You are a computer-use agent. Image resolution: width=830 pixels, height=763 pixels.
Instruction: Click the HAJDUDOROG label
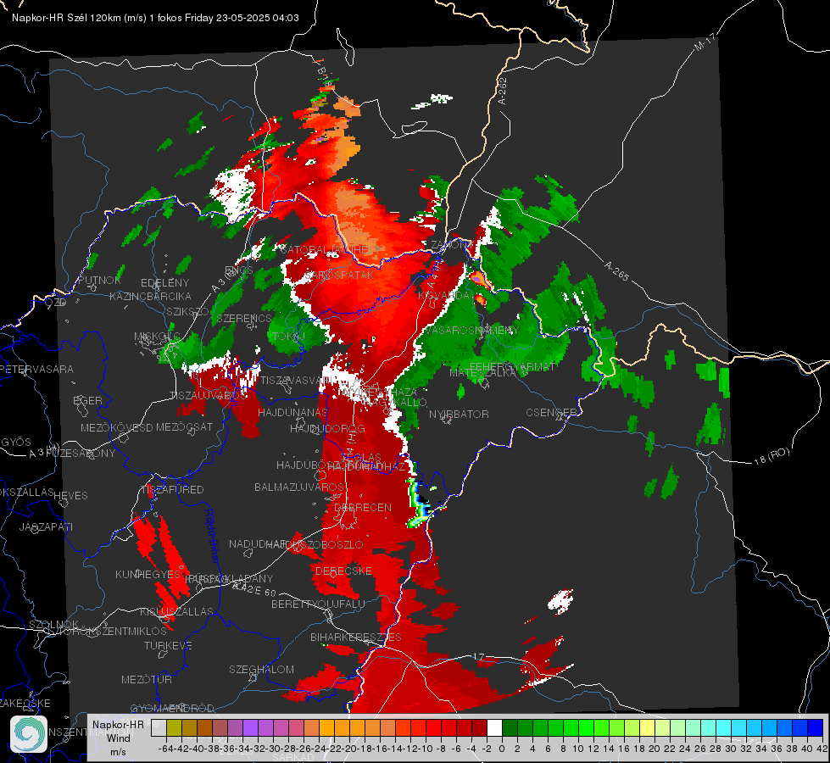[x=327, y=428]
